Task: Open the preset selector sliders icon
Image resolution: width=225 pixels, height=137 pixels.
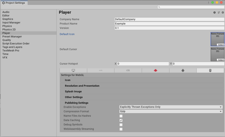Action: tap(219, 12)
